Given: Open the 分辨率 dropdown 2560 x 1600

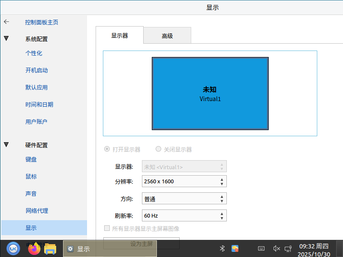Looking at the screenshot, I should tap(184, 181).
